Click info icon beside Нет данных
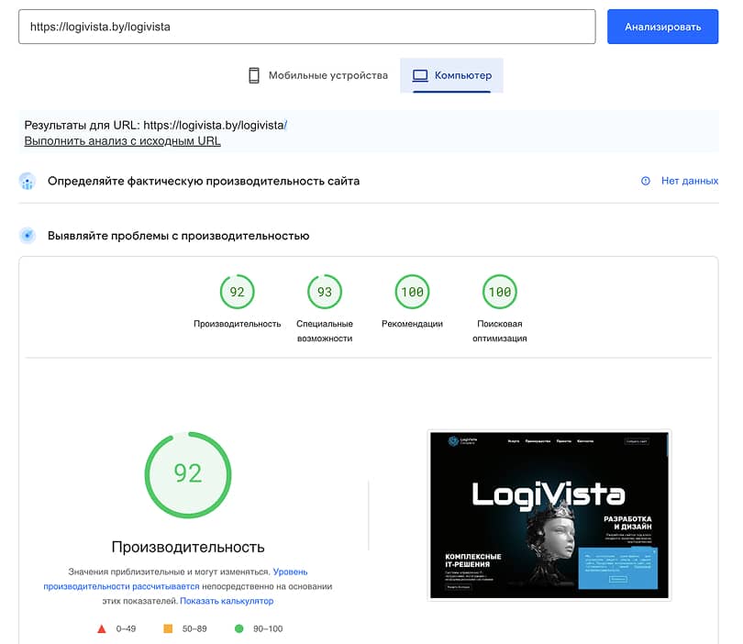 point(646,181)
